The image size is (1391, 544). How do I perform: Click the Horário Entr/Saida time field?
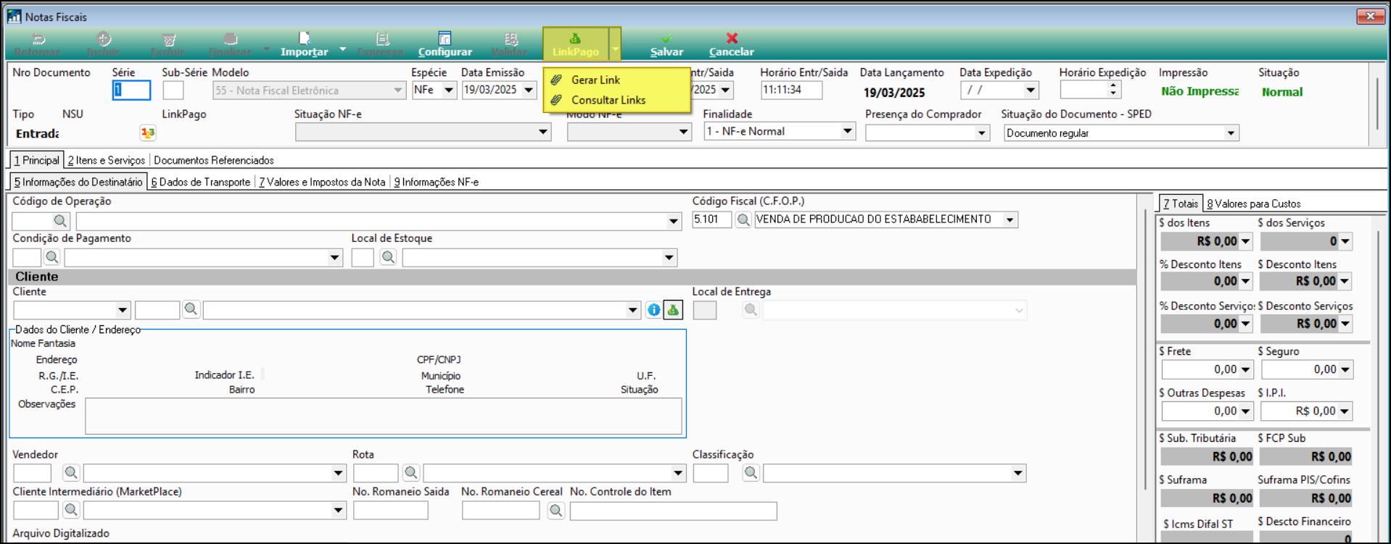click(791, 90)
